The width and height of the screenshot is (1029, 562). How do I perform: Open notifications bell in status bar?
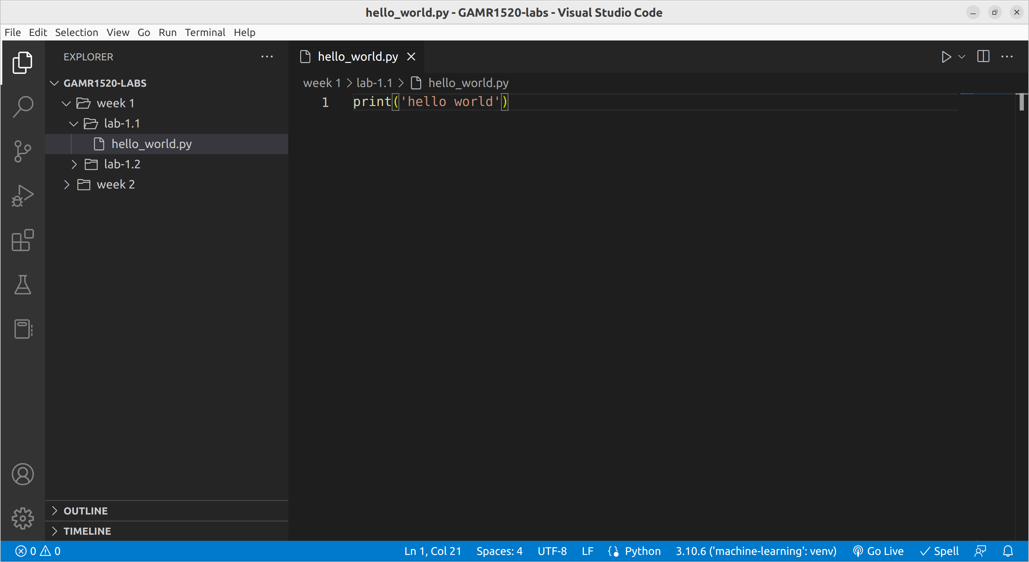(x=1007, y=551)
